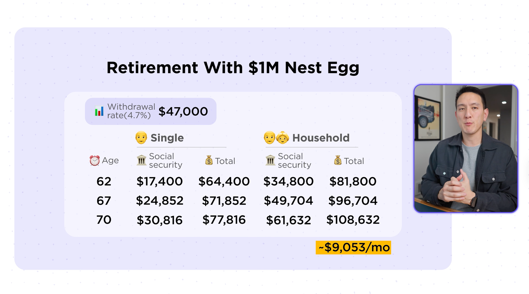529x294 pixels.
Task: Click the money bag icon under Household
Action: [x=338, y=160]
